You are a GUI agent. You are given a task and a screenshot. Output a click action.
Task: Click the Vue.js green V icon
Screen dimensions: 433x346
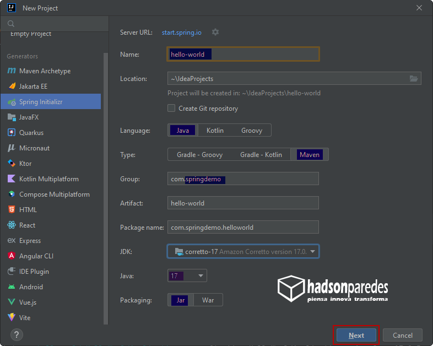12,302
